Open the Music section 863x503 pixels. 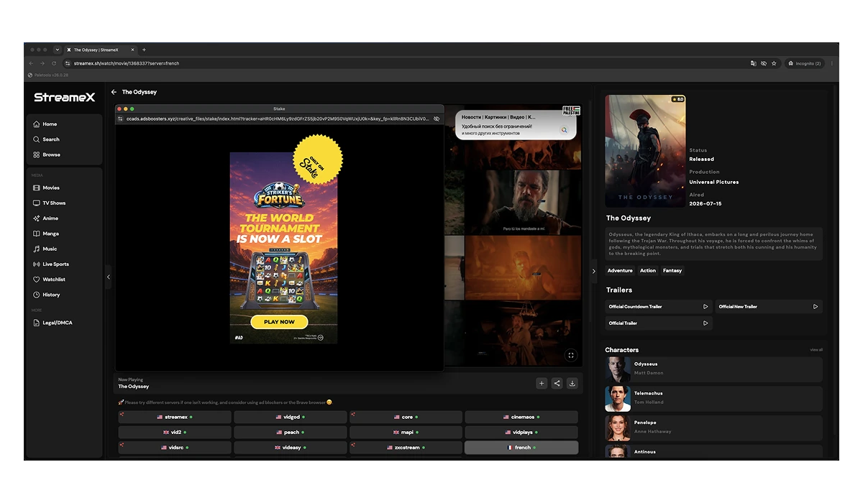point(63,249)
